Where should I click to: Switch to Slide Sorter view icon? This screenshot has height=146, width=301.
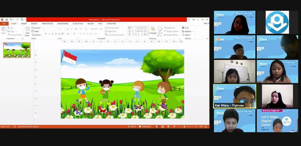tap(163, 127)
